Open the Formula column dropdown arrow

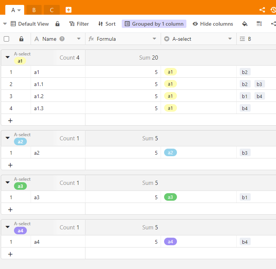pyautogui.click(x=154, y=39)
